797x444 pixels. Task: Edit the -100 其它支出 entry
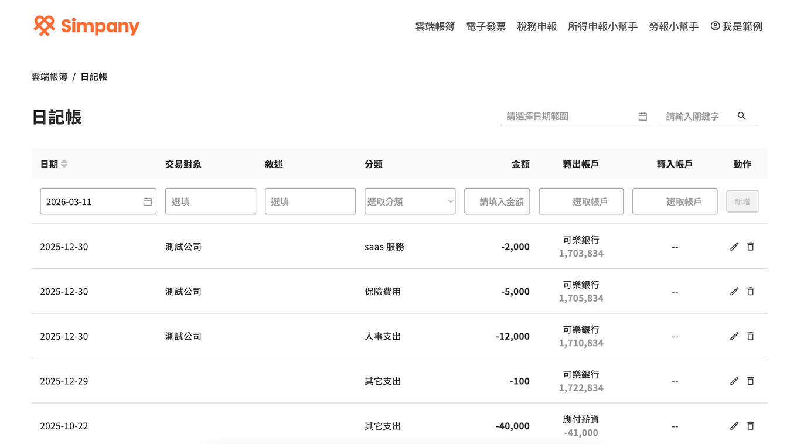click(734, 381)
